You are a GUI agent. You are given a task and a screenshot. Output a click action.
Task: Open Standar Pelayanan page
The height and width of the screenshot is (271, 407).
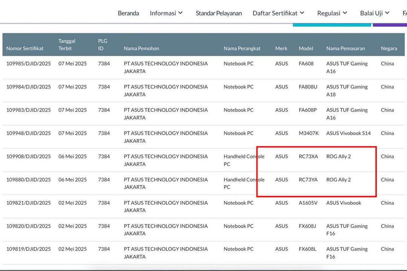[x=219, y=13]
